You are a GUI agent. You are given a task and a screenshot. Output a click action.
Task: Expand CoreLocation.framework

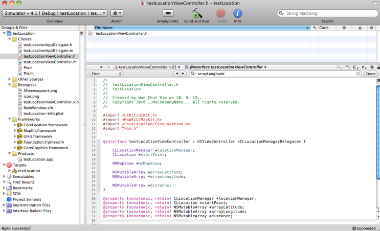point(15,125)
